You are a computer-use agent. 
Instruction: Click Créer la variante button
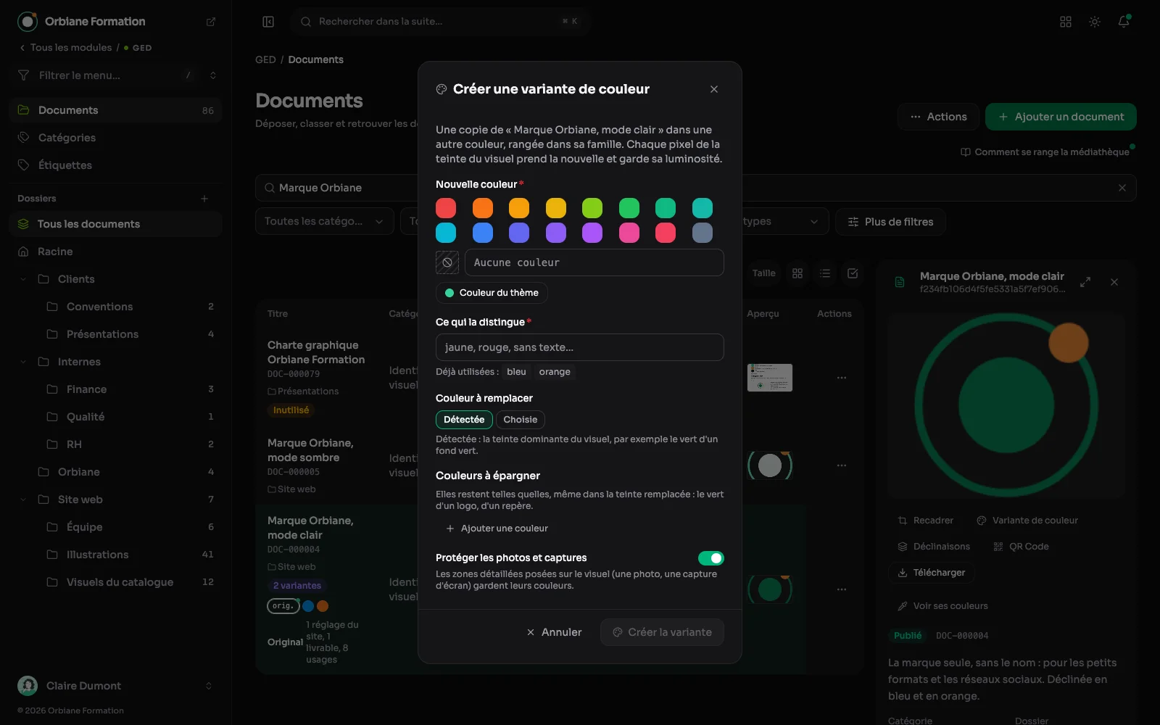pos(662,632)
